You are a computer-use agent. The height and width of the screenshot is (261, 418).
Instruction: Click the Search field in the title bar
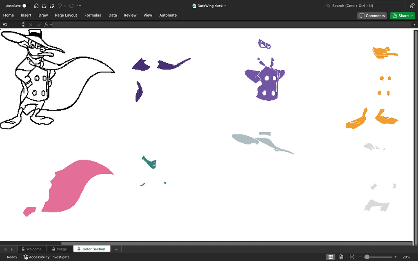(365, 6)
